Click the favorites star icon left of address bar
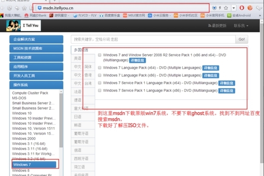Viewport: 264px width, 176px height. pyautogui.click(x=24, y=8)
